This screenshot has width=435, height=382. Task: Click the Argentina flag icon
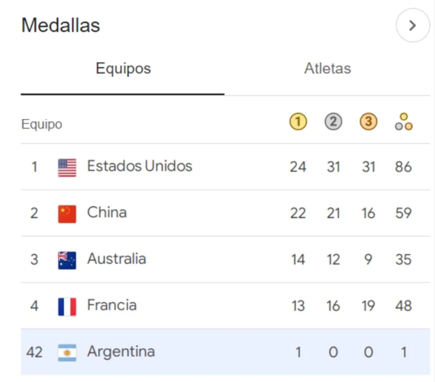67,352
